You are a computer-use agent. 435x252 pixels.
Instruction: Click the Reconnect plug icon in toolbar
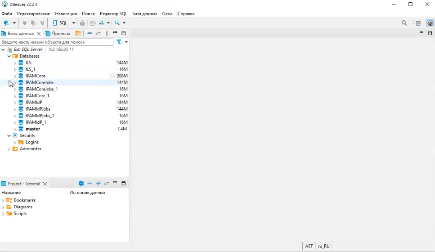click(x=33, y=23)
